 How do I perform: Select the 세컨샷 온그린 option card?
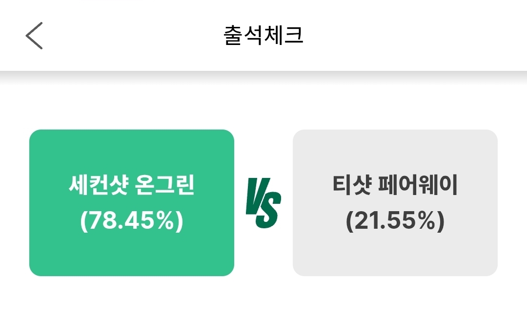[x=132, y=202]
